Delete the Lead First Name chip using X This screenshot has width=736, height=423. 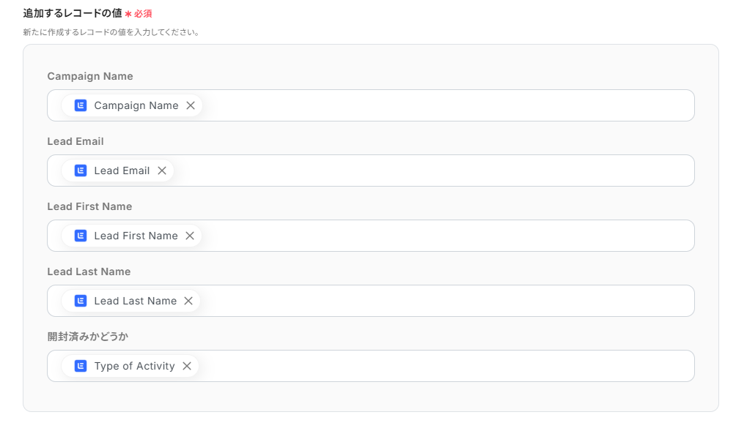coord(190,236)
